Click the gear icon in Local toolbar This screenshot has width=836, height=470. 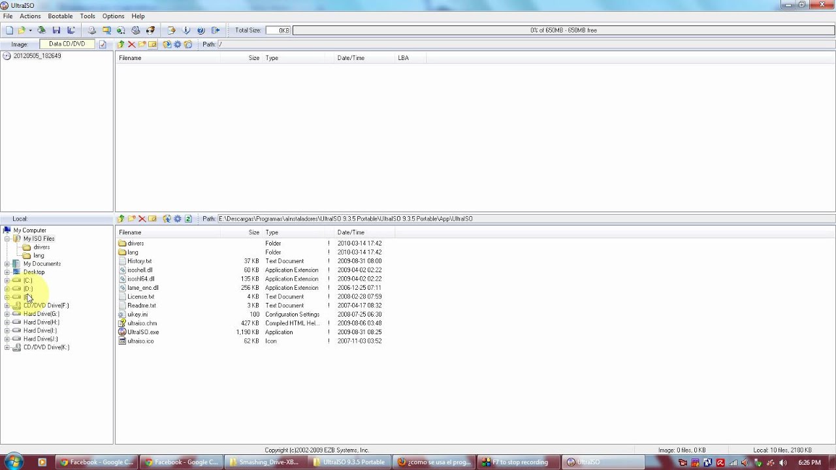pos(178,219)
